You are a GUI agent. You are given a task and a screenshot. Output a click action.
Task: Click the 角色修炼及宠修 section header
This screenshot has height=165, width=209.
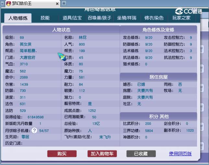point(158,29)
